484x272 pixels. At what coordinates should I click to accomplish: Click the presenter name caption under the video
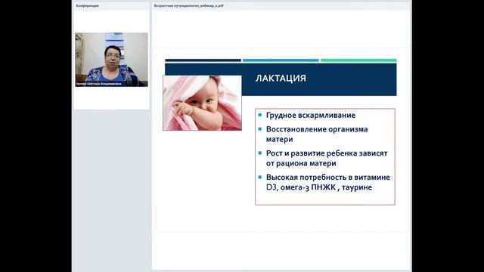98,84
